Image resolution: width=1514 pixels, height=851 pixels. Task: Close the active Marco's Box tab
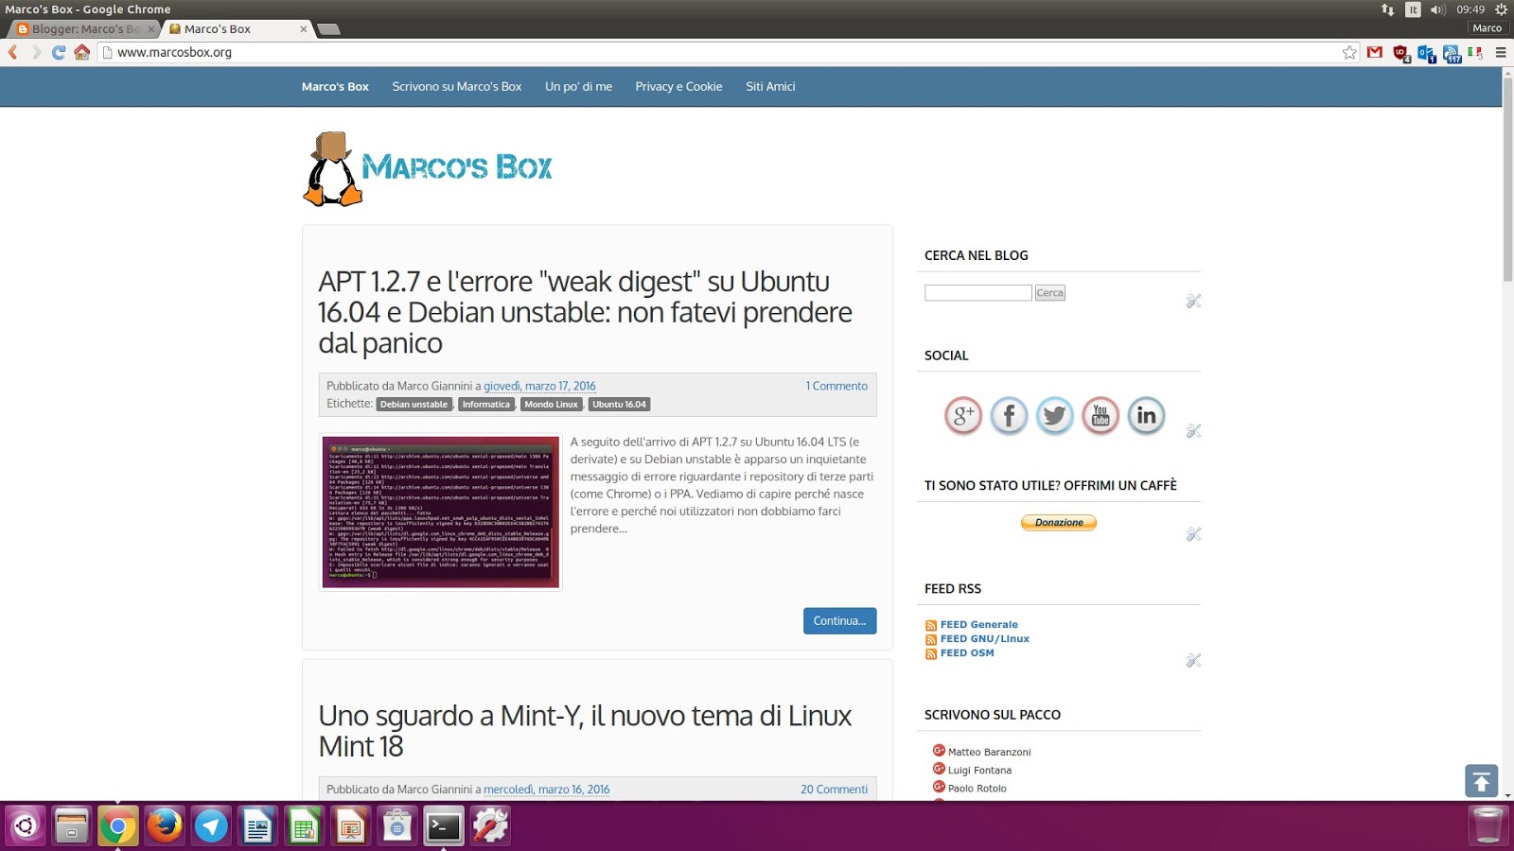click(303, 29)
